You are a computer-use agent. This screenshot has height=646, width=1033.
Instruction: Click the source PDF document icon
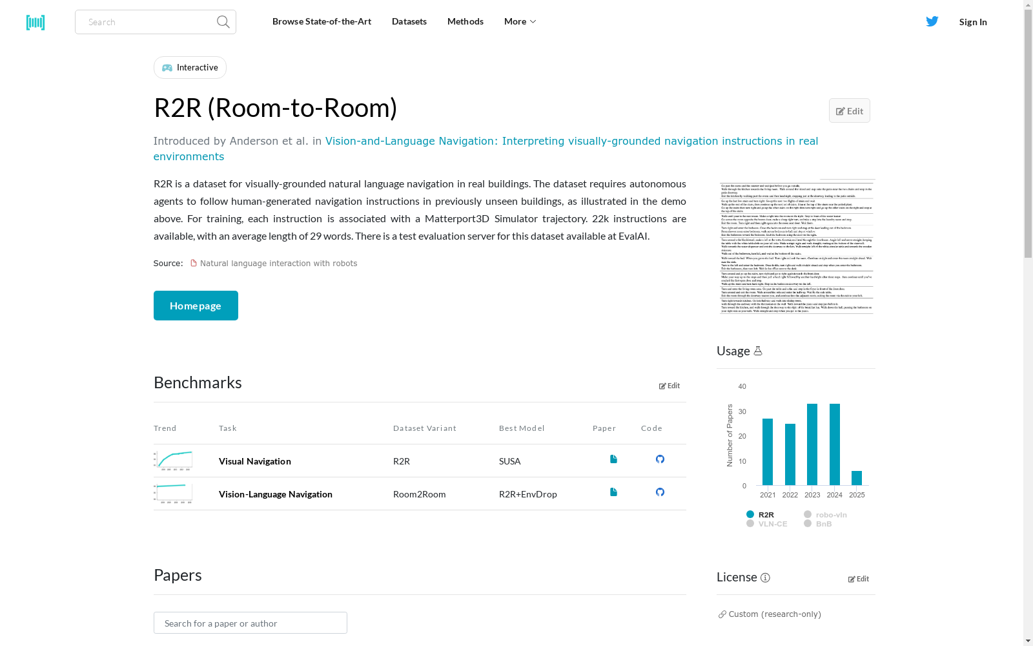(193, 263)
